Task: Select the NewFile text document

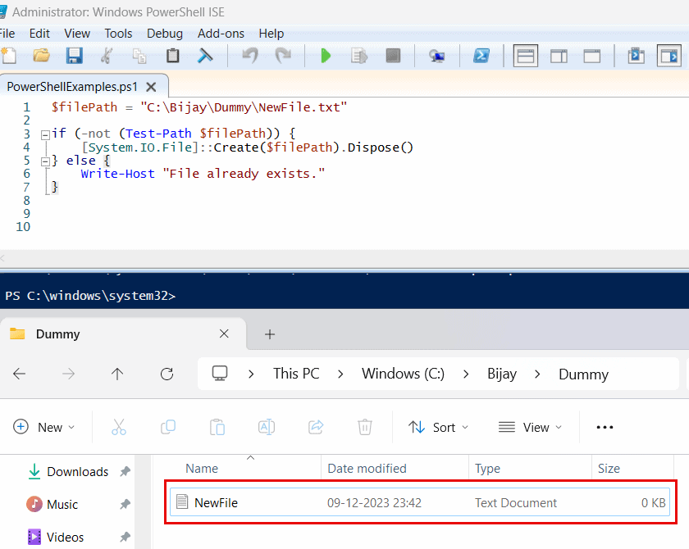Action: 420,502
